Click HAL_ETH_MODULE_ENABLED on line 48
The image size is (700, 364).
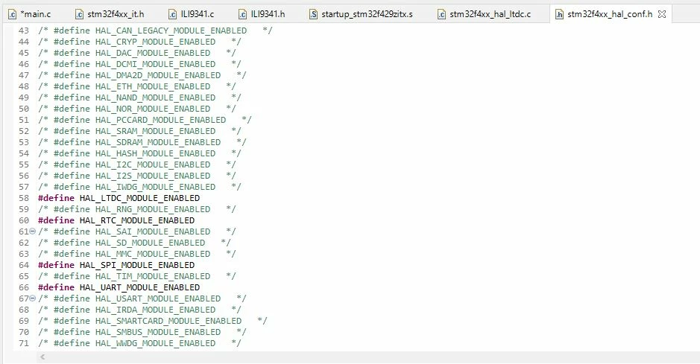pyautogui.click(x=153, y=86)
